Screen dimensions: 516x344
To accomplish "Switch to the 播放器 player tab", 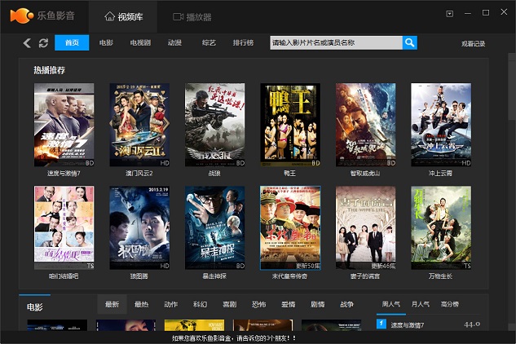I will pos(192,16).
